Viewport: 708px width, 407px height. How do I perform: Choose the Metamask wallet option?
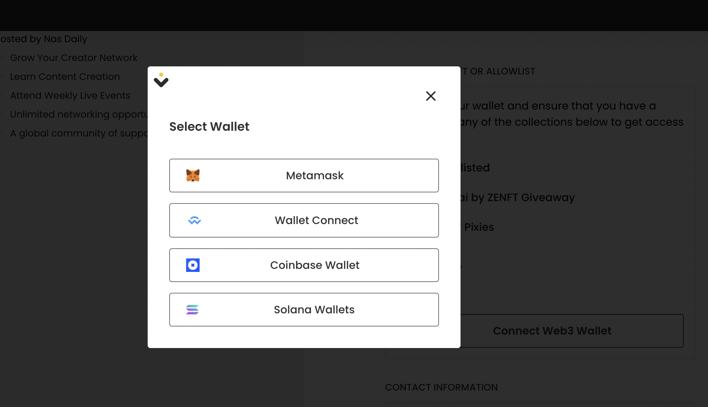(304, 176)
